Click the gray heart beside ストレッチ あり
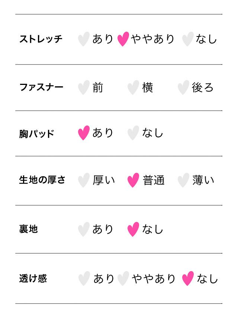The width and height of the screenshot is (238, 318). point(84,39)
